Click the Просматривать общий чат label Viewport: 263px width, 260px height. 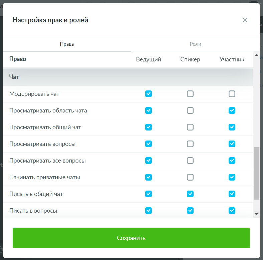(45, 127)
